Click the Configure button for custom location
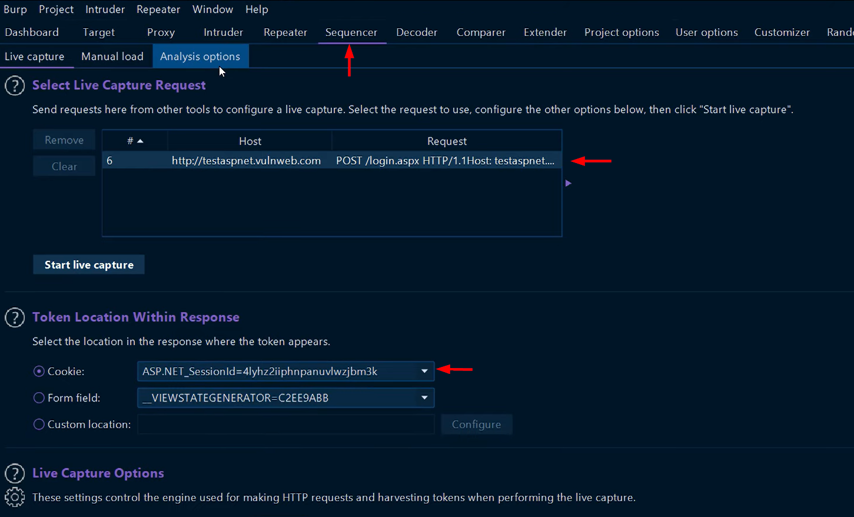854x517 pixels. [x=476, y=424]
